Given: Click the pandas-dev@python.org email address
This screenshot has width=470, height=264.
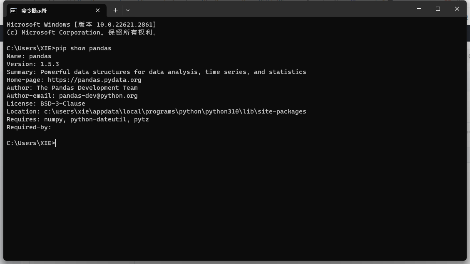Looking at the screenshot, I should pos(98,96).
